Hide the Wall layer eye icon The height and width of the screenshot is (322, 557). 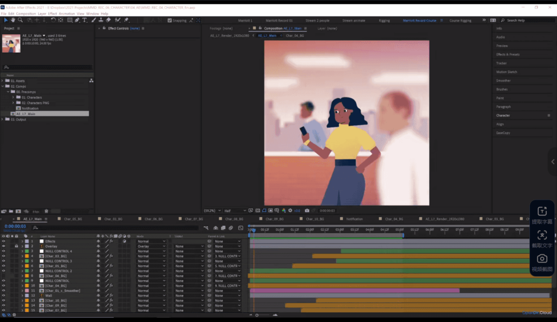4,296
